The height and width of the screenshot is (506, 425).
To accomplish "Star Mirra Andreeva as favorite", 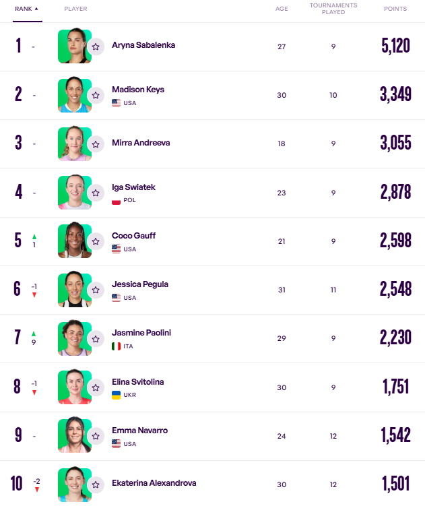I will (96, 144).
